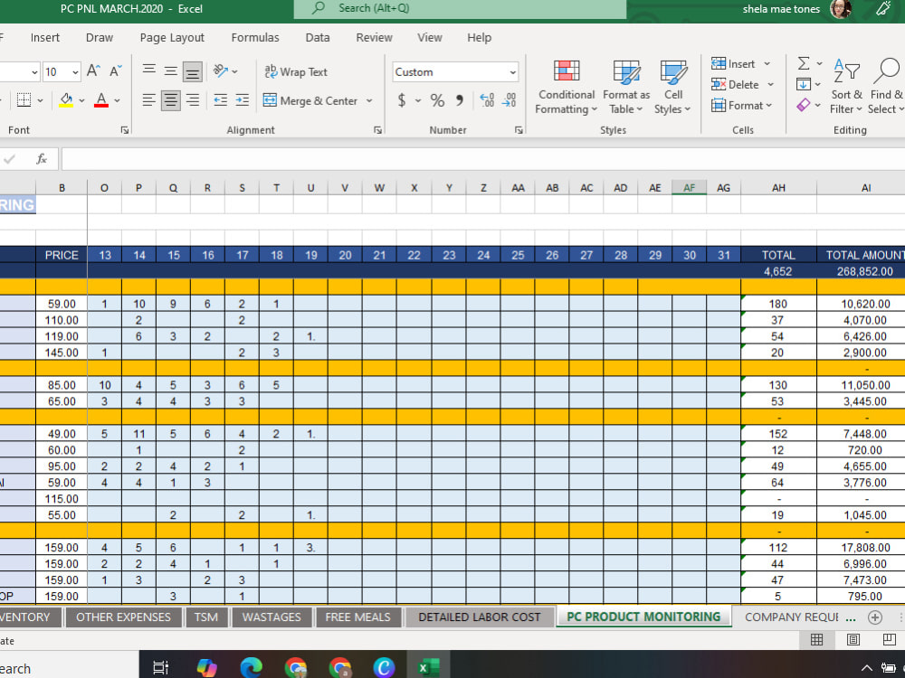Expand Delete cells dropdown arrow

[770, 85]
